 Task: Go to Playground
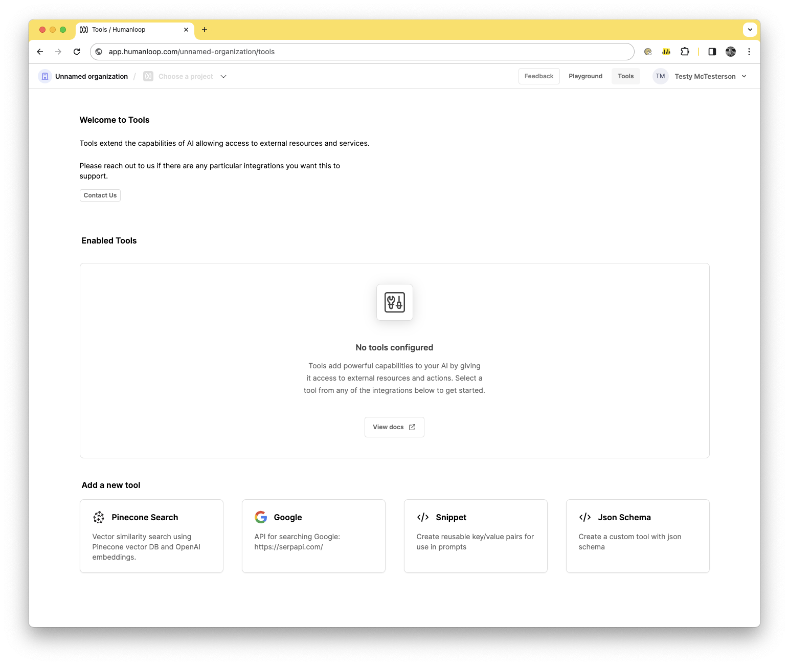pos(585,76)
